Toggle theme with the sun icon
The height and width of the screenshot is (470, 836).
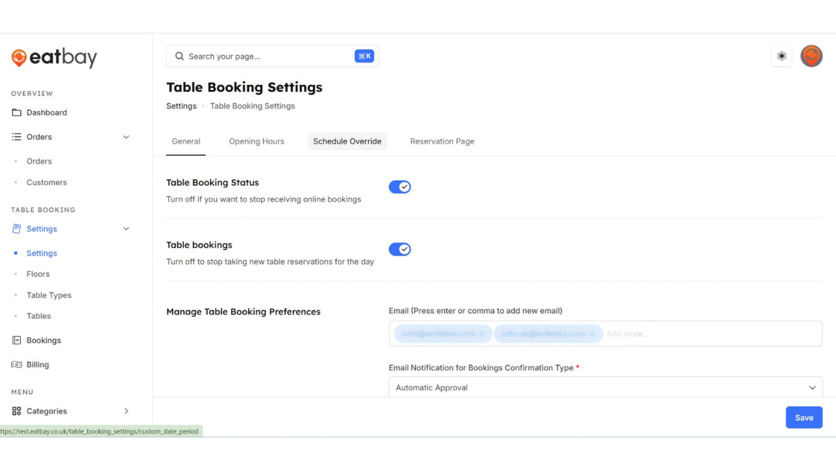(782, 56)
